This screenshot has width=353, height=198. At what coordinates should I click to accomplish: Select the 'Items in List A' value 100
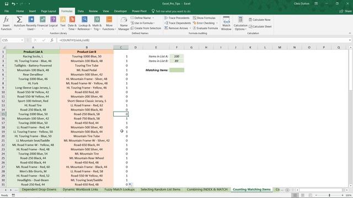(x=176, y=56)
